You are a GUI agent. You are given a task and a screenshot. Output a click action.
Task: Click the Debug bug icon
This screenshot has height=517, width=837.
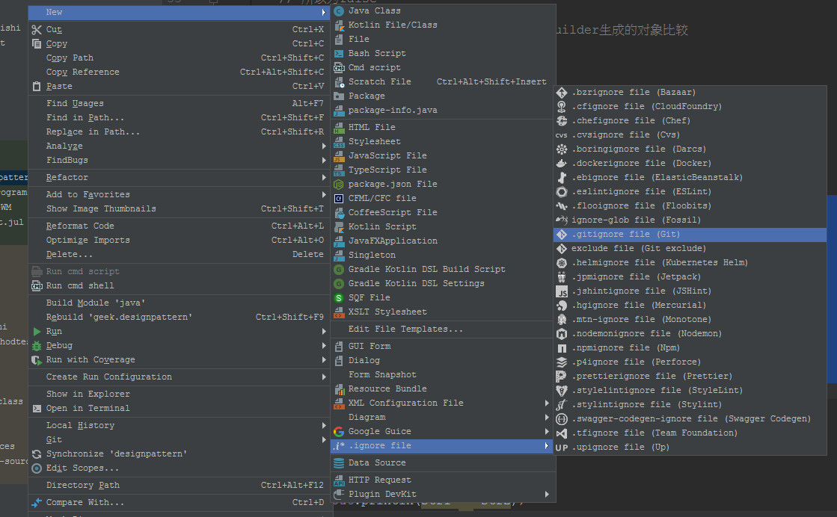(x=37, y=346)
